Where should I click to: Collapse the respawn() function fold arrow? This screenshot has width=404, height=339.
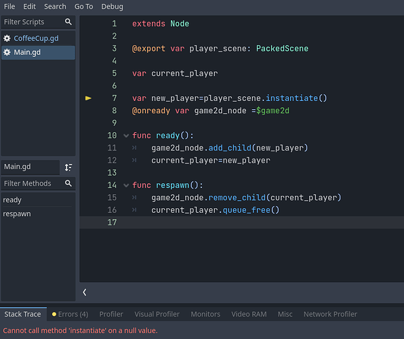coord(126,185)
